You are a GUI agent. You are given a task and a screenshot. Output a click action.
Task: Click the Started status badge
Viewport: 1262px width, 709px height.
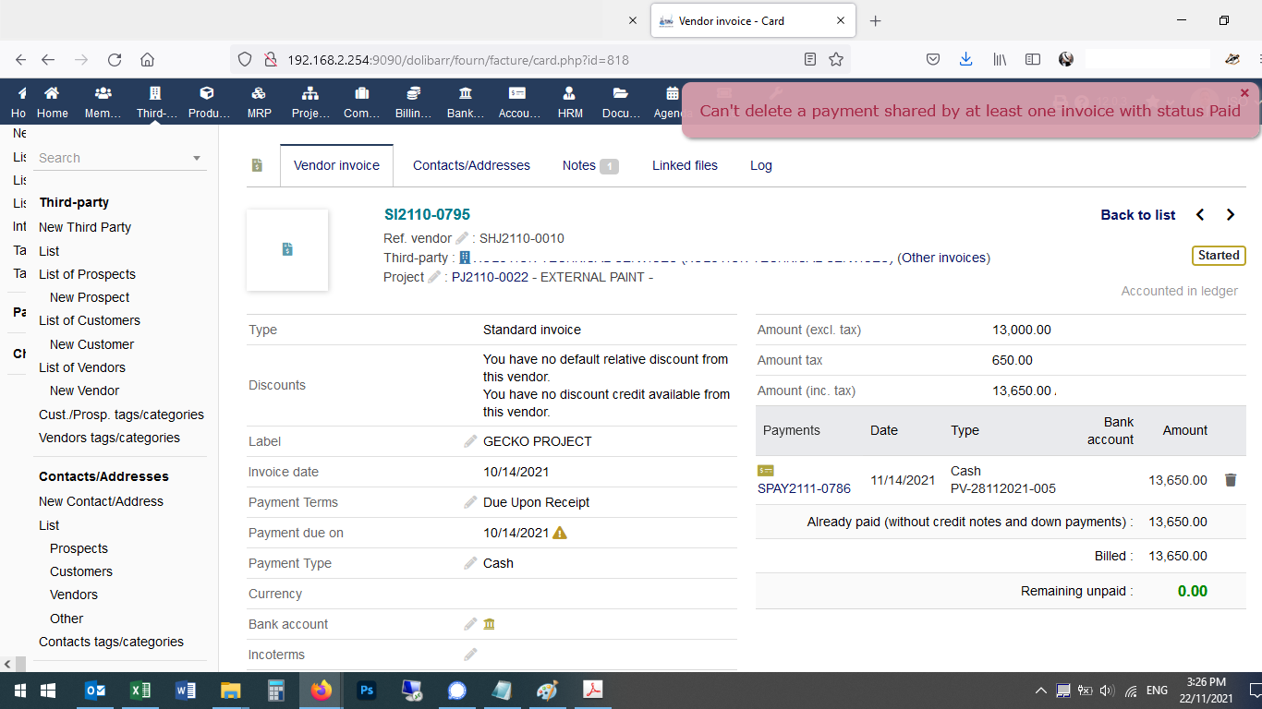(x=1219, y=256)
